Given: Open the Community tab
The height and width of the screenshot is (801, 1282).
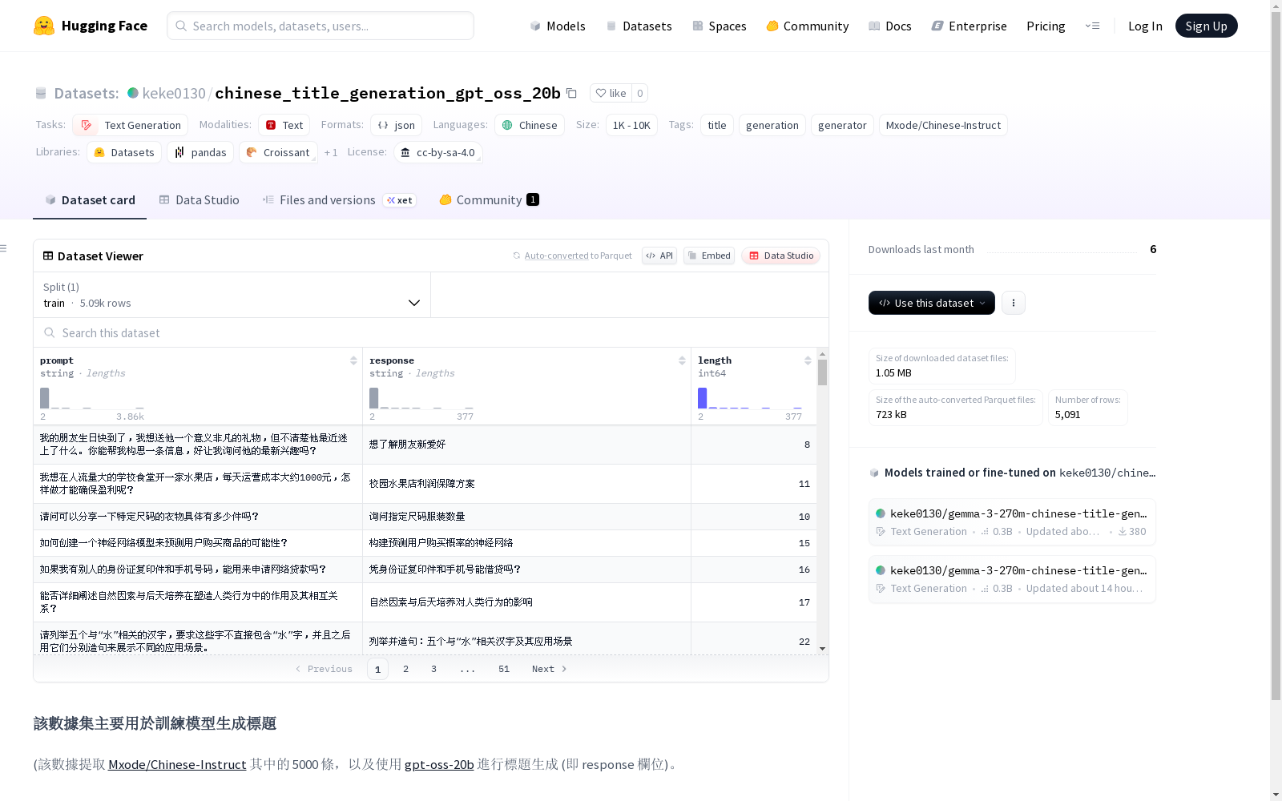Looking at the screenshot, I should (489, 200).
